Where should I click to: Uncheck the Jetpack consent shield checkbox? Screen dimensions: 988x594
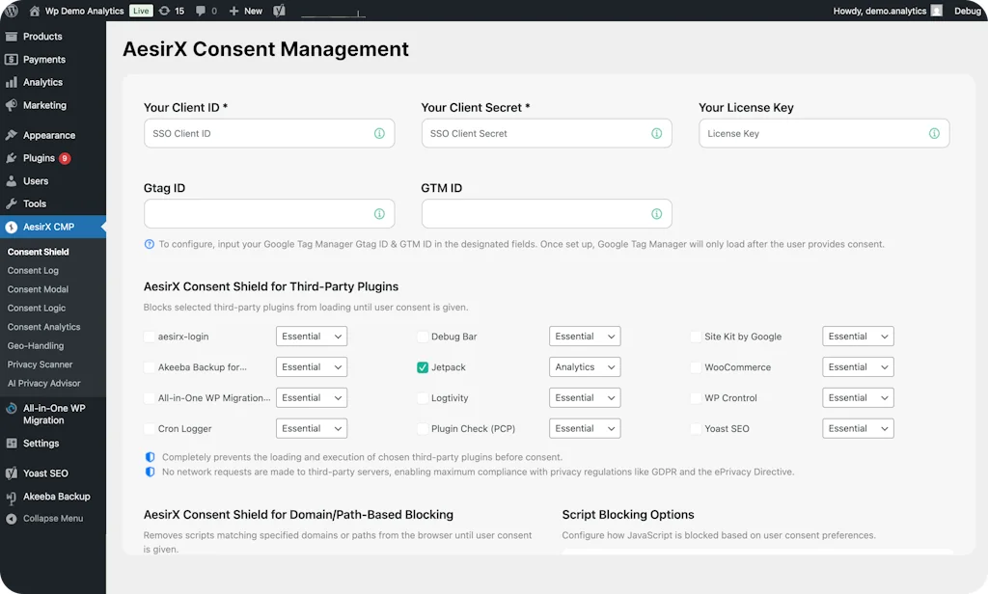(x=422, y=366)
